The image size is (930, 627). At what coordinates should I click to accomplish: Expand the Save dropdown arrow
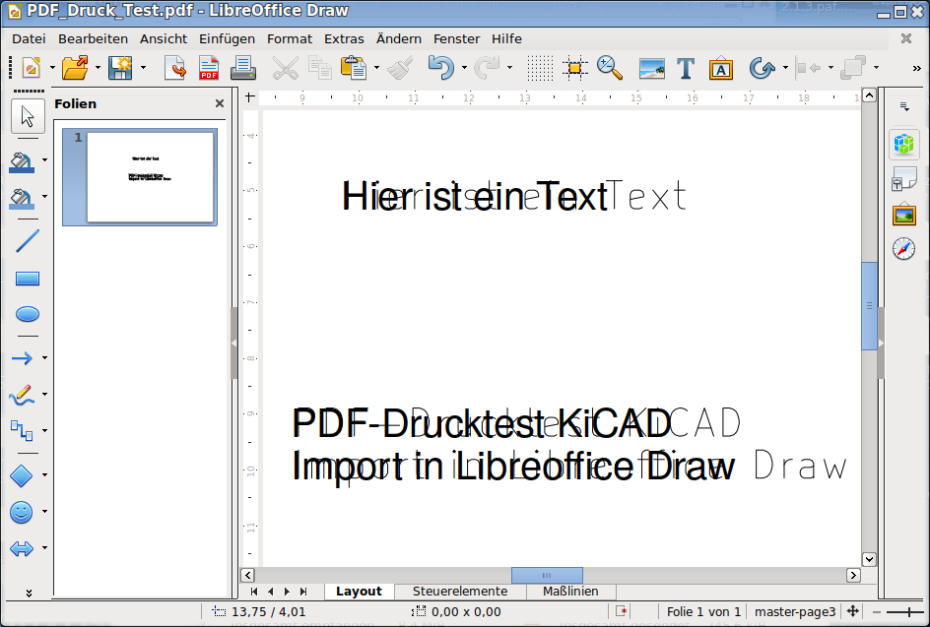tap(143, 68)
